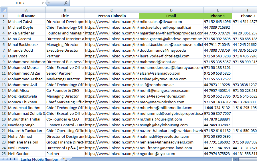The width and height of the screenshot is (257, 161).
Task: Select the Mike Gardener name cell
Action: tap(26, 33)
